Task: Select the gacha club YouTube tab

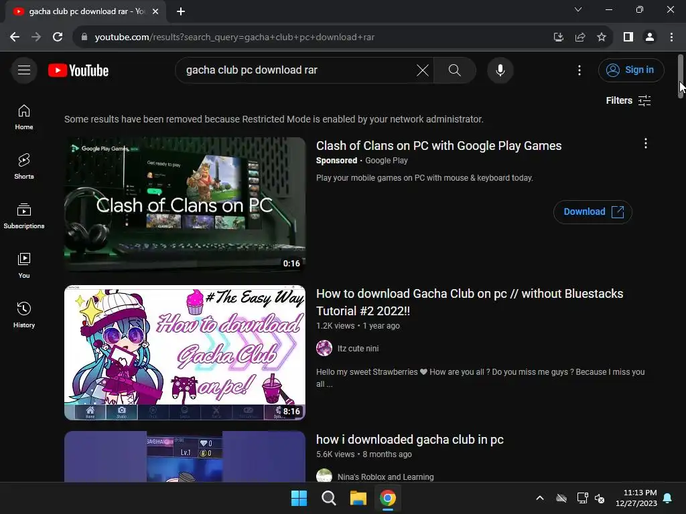Action: click(86, 11)
